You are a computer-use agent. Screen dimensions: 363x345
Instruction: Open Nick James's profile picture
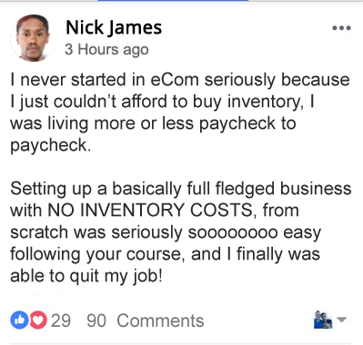click(33, 38)
